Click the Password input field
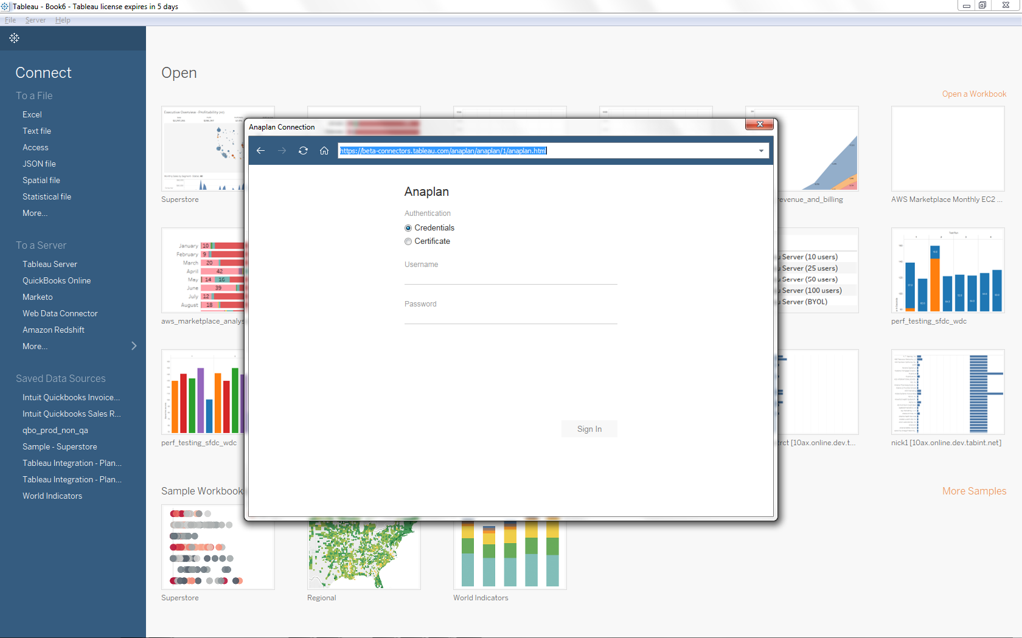The width and height of the screenshot is (1022, 638). coord(510,317)
